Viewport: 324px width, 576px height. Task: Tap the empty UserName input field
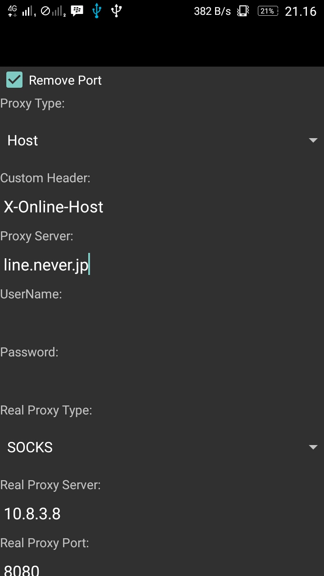tap(162, 323)
